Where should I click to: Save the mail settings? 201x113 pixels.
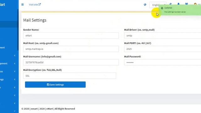tap(55, 84)
